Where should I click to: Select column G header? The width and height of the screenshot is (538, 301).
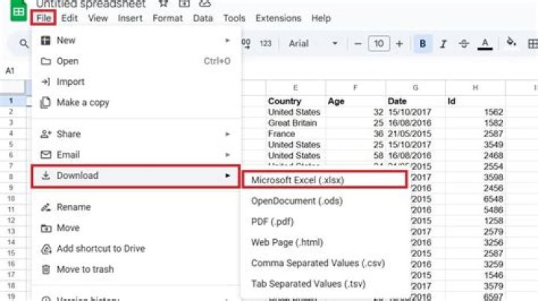click(x=415, y=88)
